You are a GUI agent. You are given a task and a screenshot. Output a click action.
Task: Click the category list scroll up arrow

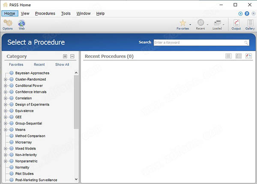pyautogui.click(x=76, y=73)
